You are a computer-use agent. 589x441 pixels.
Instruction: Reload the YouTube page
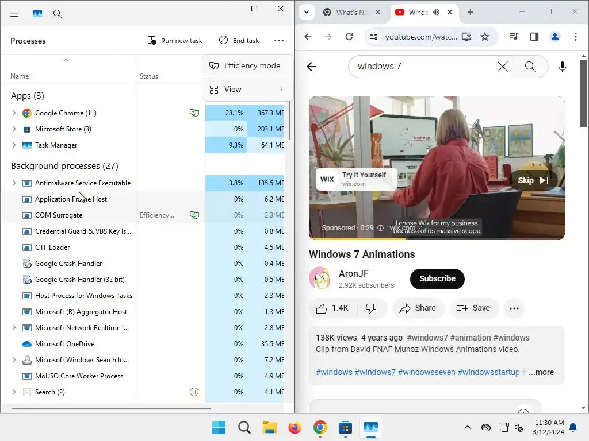coord(349,37)
